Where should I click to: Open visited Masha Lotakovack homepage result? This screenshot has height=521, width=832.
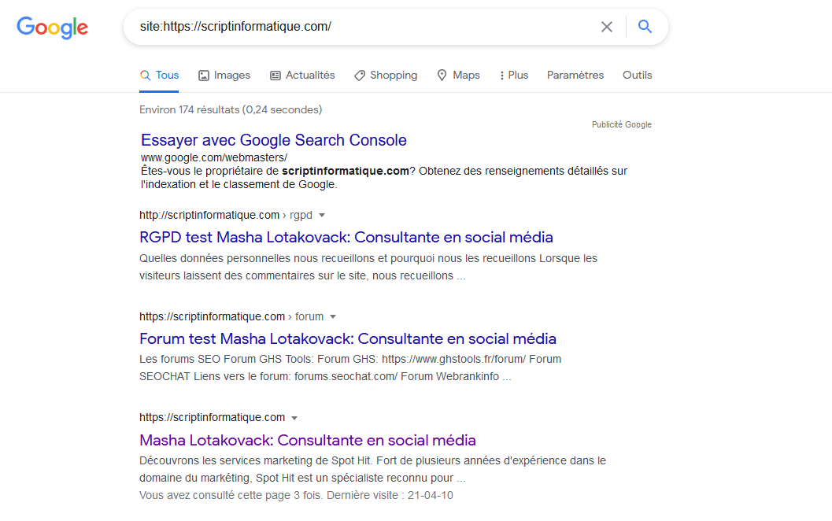(x=308, y=441)
